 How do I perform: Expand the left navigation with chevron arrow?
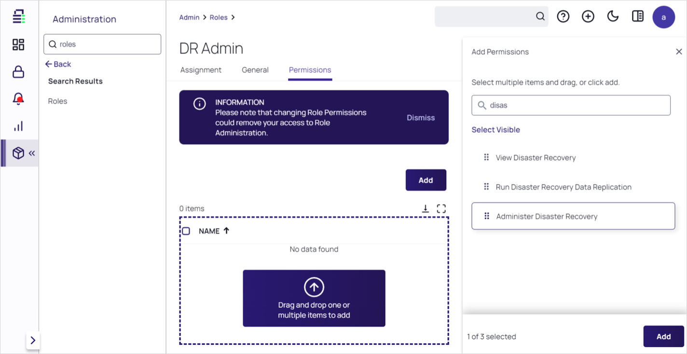coord(33,340)
